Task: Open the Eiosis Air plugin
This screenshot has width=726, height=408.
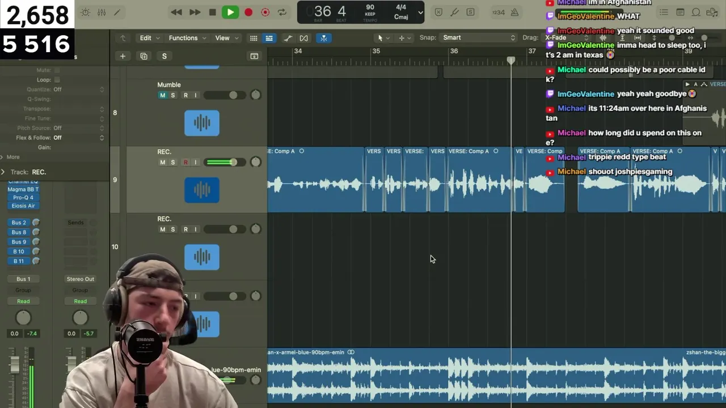Action: pyautogui.click(x=23, y=206)
